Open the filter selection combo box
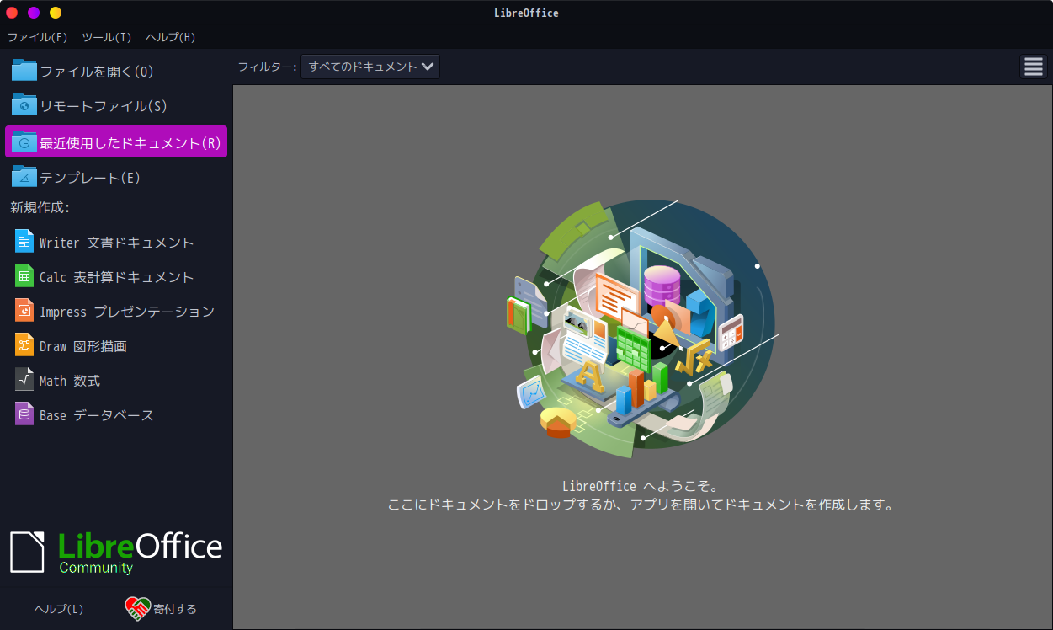Viewport: 1053px width, 630px height. point(369,66)
